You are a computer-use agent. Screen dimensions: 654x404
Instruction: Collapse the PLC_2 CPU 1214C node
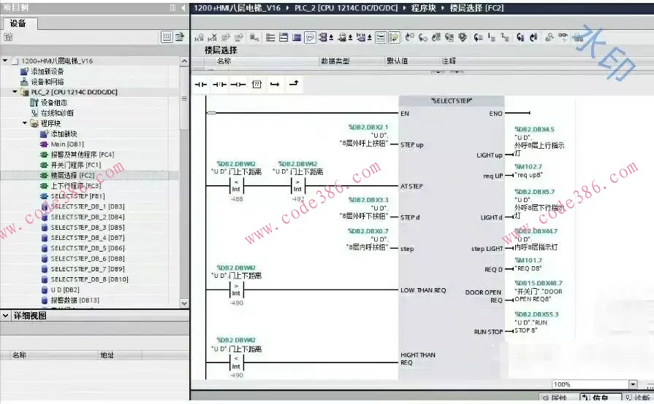[15, 93]
